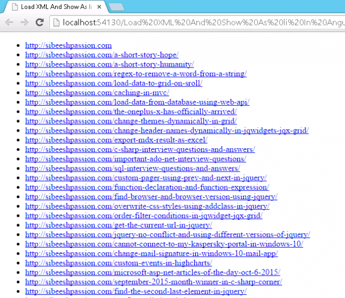Viewport: 345px width, 298px height.
Task: Open function-declaration-and-function-expression link
Action: (x=147, y=188)
